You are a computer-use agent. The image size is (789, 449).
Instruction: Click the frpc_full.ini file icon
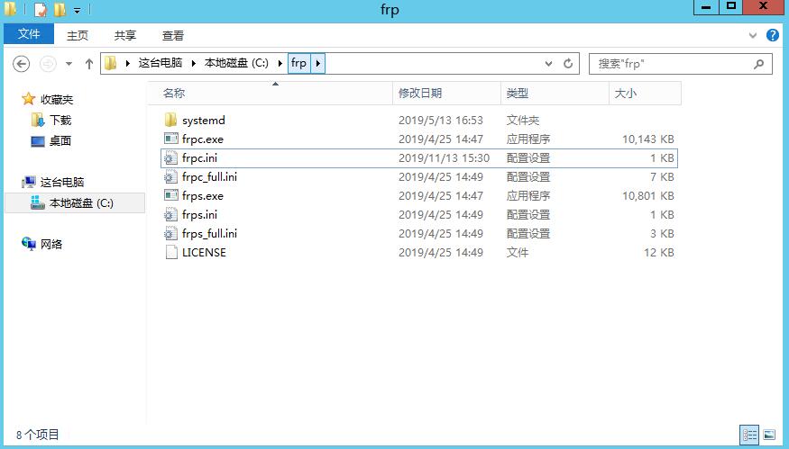point(170,176)
